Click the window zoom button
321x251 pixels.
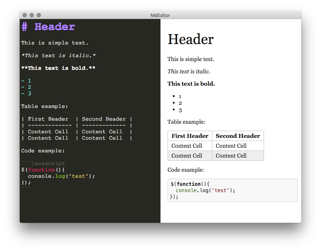[x=39, y=15]
